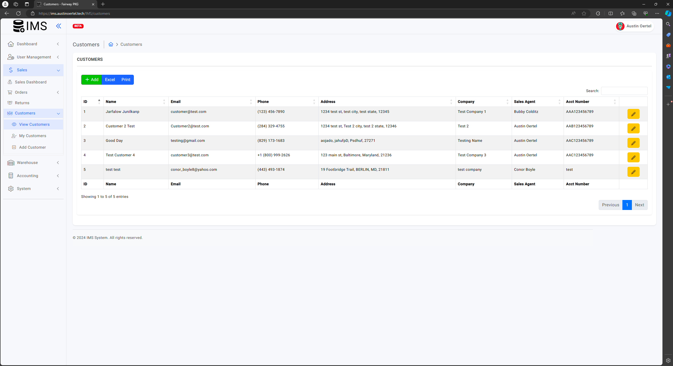Screen dimensions: 673x366
Task: Click the Search input field
Action: [x=624, y=91]
